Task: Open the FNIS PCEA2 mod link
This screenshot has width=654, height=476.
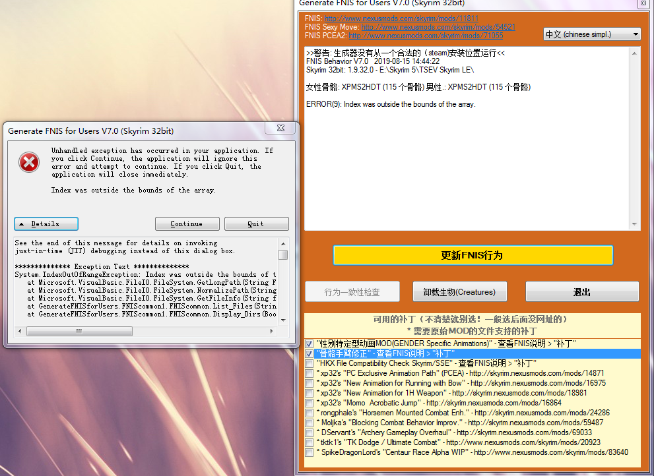Action: [x=426, y=36]
